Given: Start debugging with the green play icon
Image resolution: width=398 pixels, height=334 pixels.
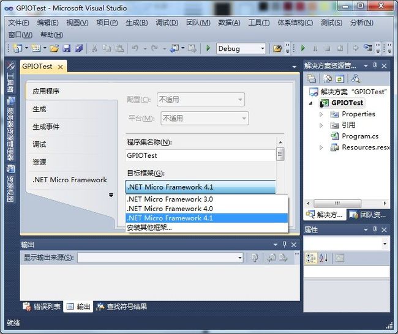Looking at the screenshot, I should (208, 48).
